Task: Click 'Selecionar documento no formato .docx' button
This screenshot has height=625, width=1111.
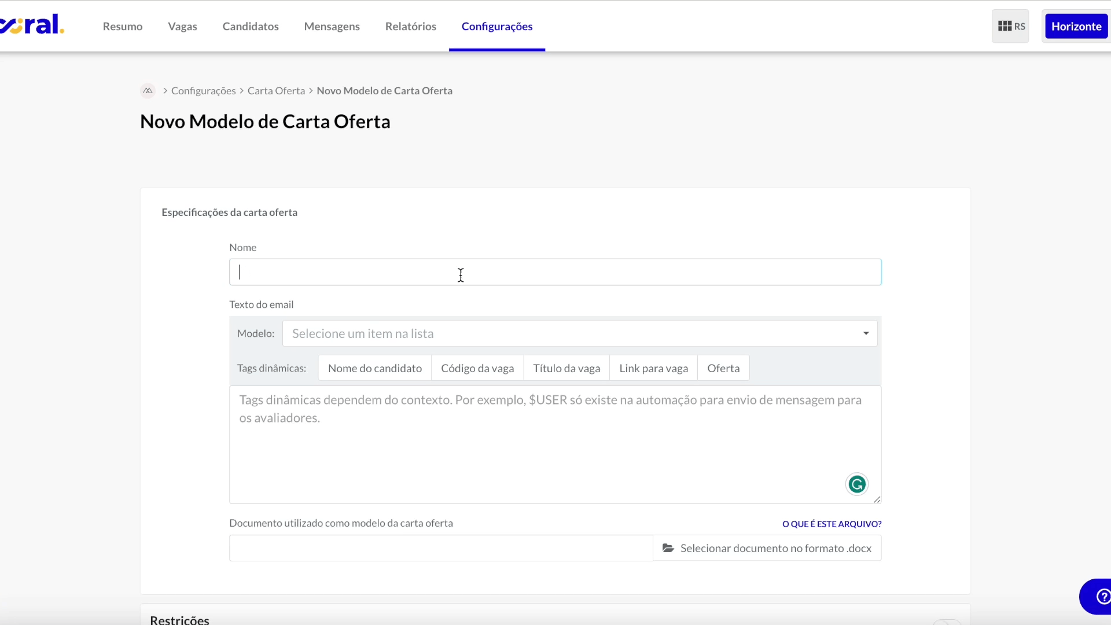Action: pos(767,548)
